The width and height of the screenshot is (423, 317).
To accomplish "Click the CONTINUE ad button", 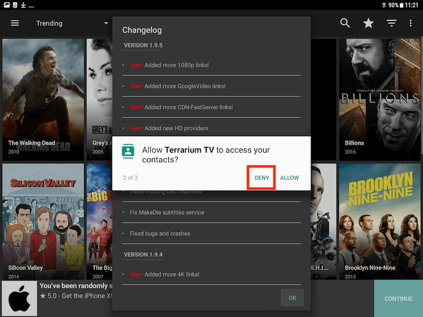I will 399,299.
